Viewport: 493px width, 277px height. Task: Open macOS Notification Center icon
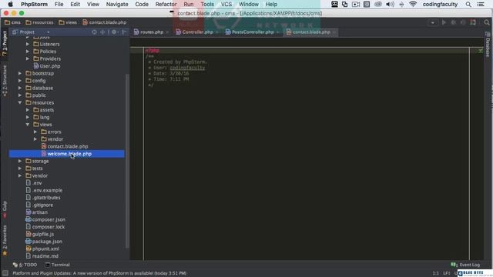(x=481, y=5)
